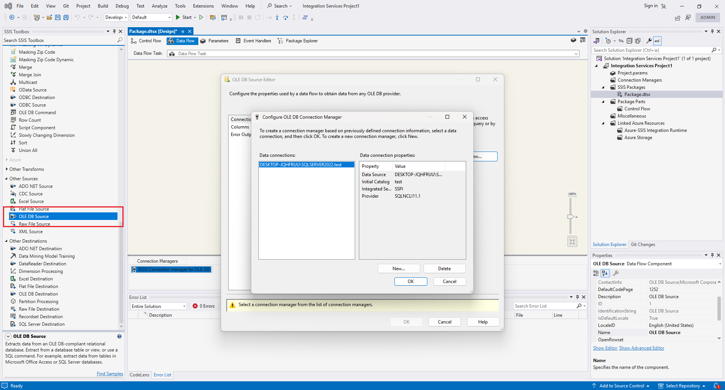Switch to the Event Handlers tab

(253, 41)
